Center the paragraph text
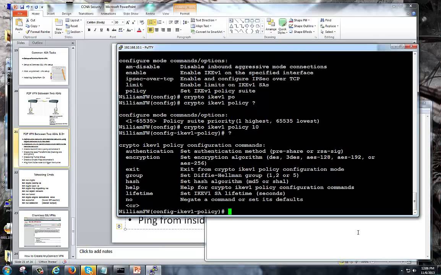 [x=157, y=30]
